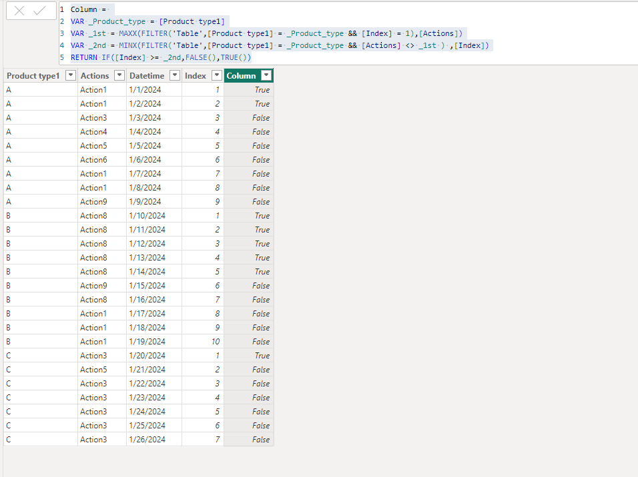Select the Action3 cell dated 1/24/2024

(x=102, y=412)
